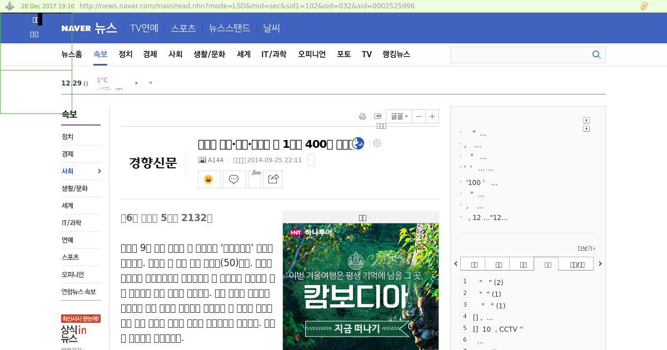Image resolution: width=667 pixels, height=350 pixels.
Task: Expand 사회 chevron in left sidebar
Action: pyautogui.click(x=99, y=171)
